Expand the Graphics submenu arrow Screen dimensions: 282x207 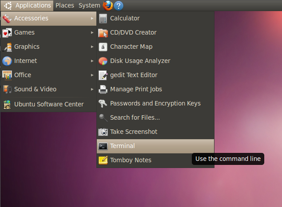click(x=92, y=47)
